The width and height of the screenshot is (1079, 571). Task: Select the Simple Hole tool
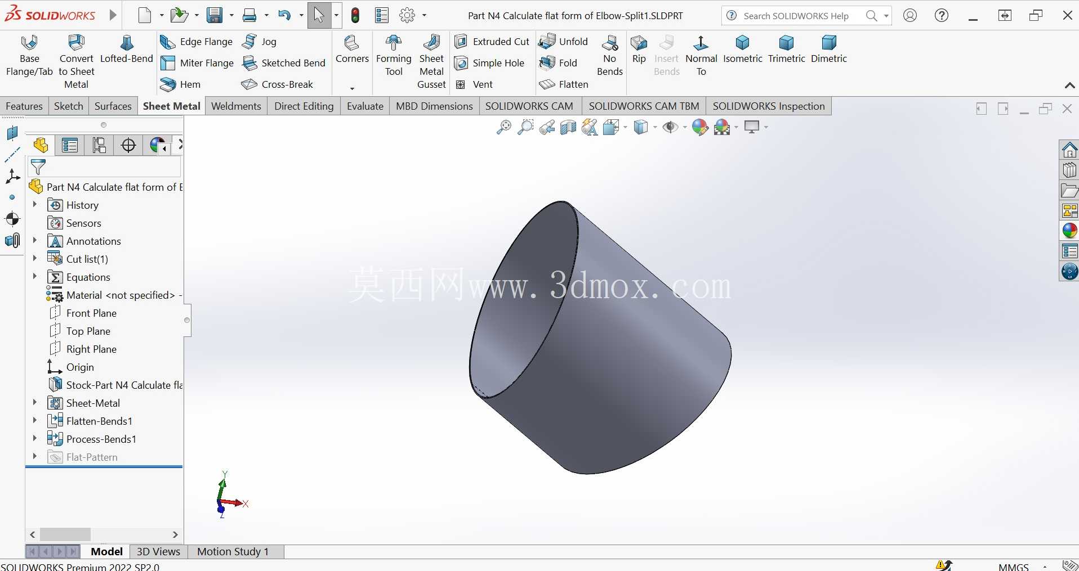pos(489,63)
